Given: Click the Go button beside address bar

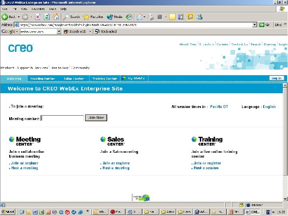Looking at the screenshot, I should tap(264, 25).
